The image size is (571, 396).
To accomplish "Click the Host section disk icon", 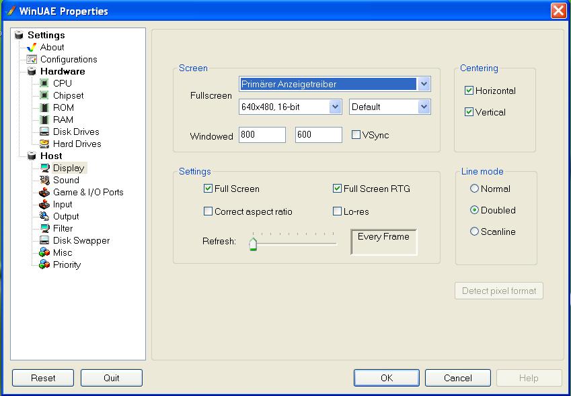I will (32, 156).
